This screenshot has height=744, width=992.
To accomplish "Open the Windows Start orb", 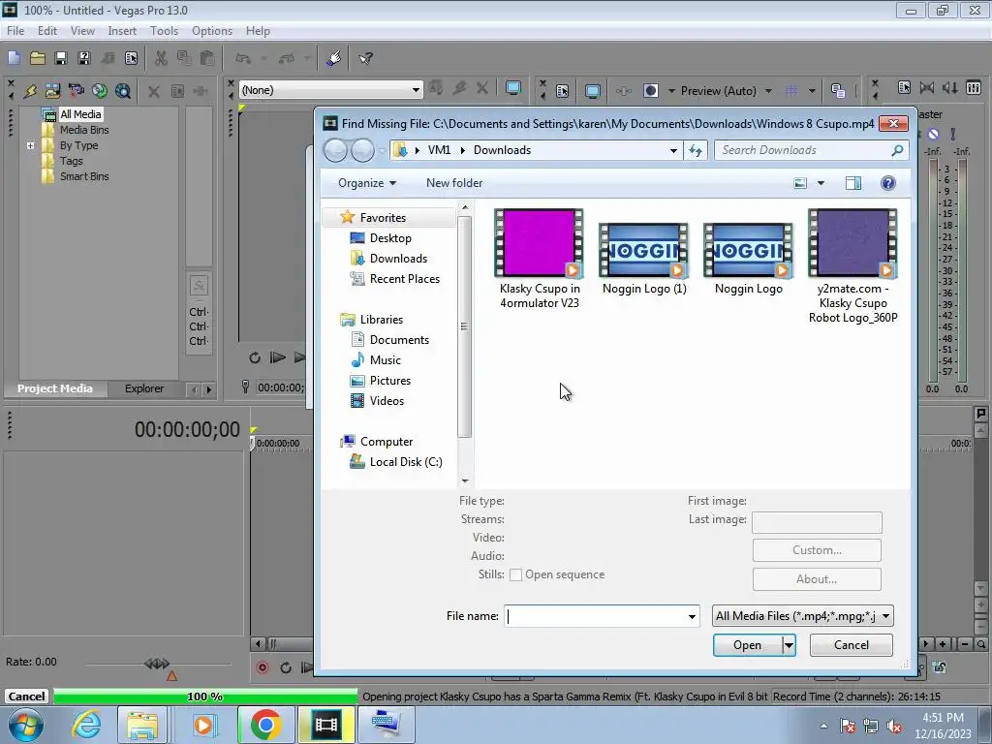I will (x=25, y=725).
